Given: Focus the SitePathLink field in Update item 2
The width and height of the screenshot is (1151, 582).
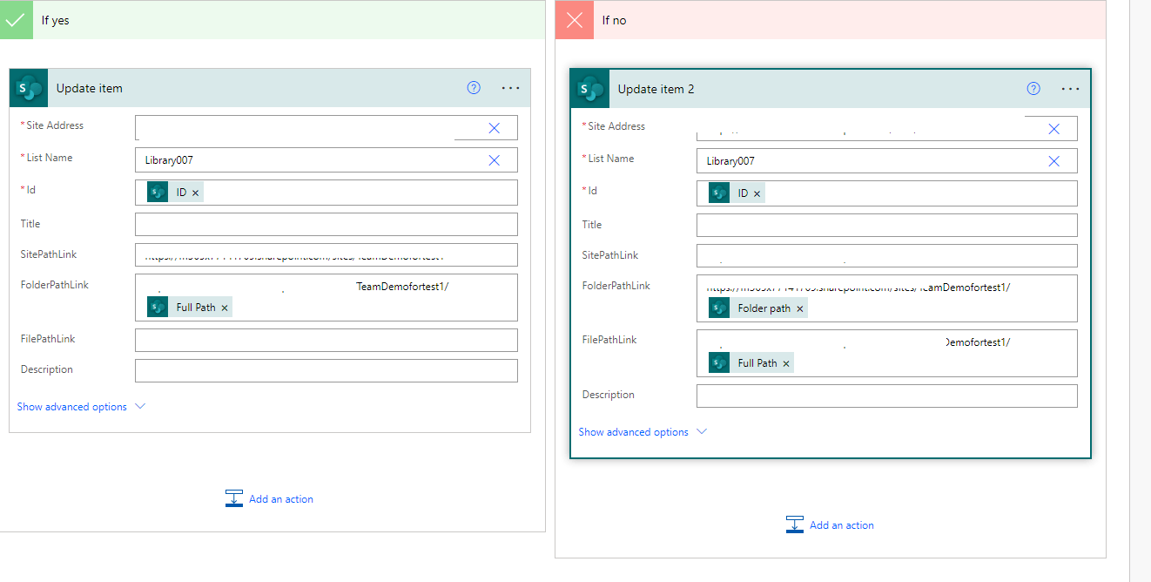Looking at the screenshot, I should pyautogui.click(x=887, y=255).
